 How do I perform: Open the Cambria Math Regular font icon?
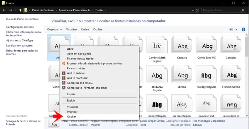pos(157,45)
